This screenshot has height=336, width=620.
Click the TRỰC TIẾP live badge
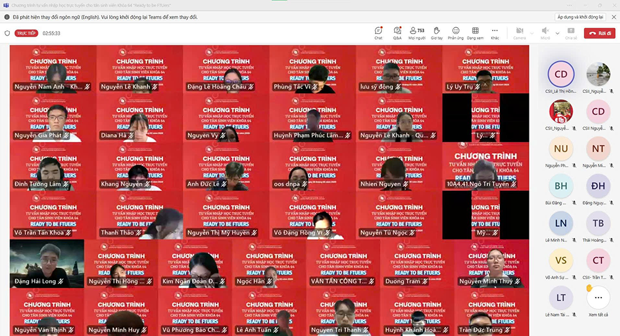[x=27, y=33]
